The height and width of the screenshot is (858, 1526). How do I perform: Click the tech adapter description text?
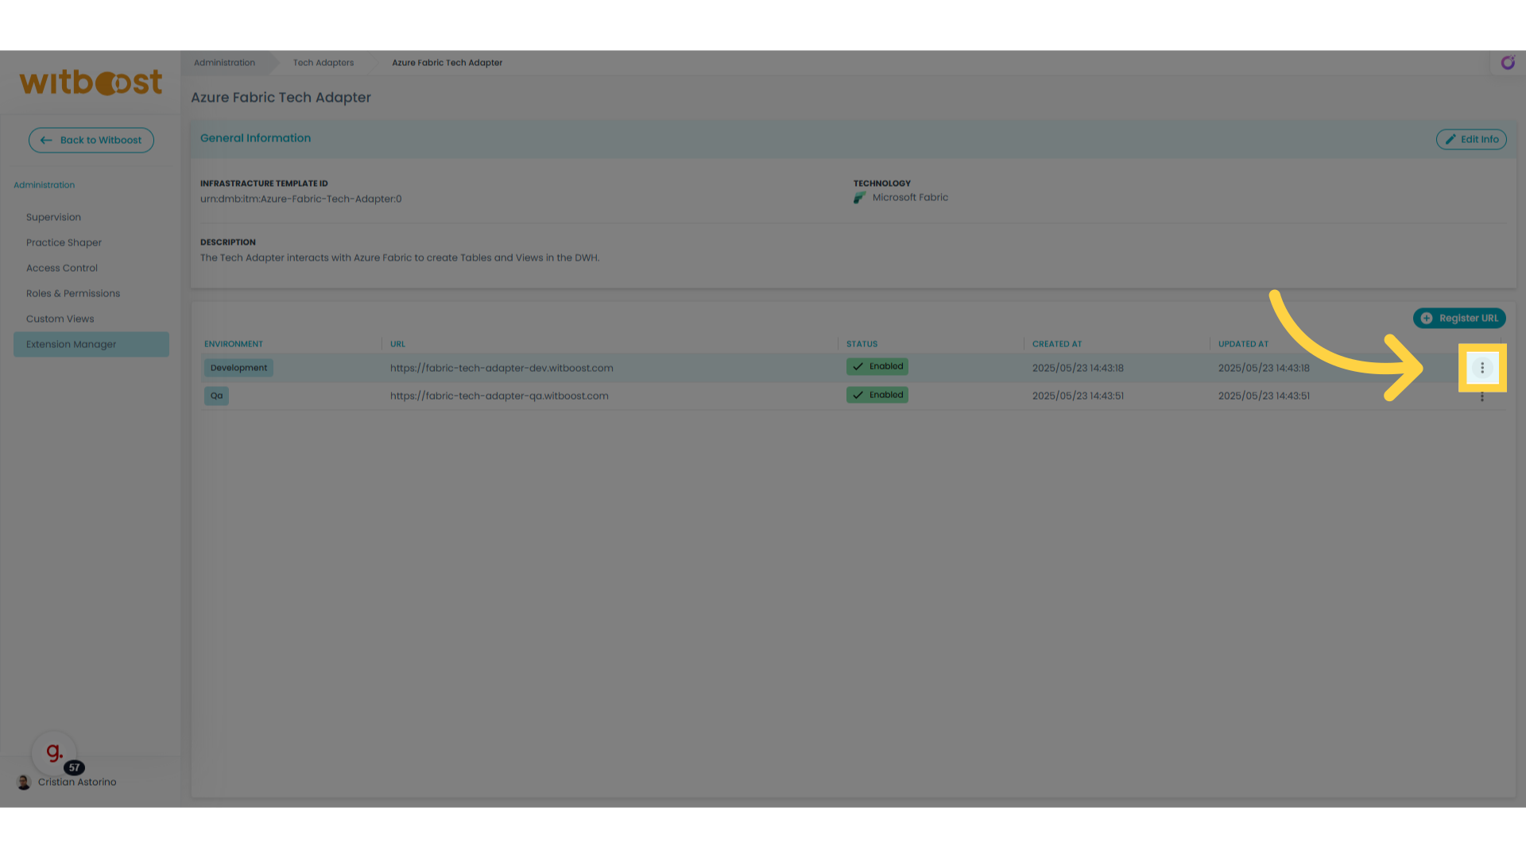[x=400, y=257]
